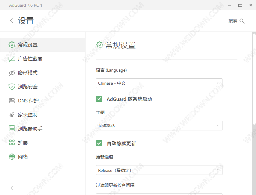The height and width of the screenshot is (195, 256).
Task: Switch to DNS 保护 settings
Action: 43,101
